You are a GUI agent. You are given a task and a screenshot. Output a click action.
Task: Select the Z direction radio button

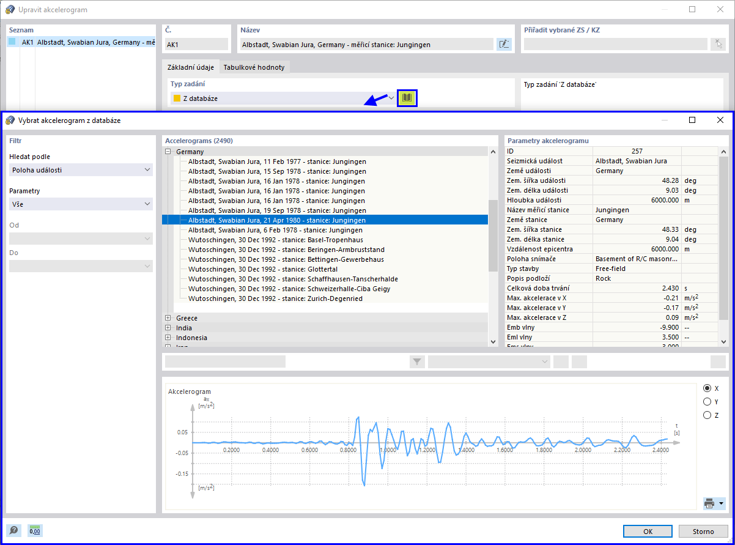[707, 415]
